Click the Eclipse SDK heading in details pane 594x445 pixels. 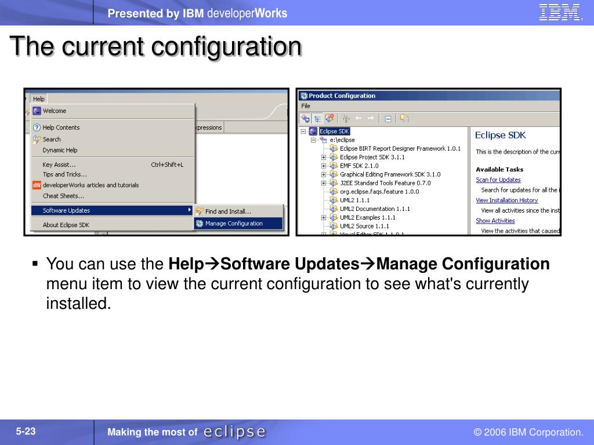click(x=501, y=135)
